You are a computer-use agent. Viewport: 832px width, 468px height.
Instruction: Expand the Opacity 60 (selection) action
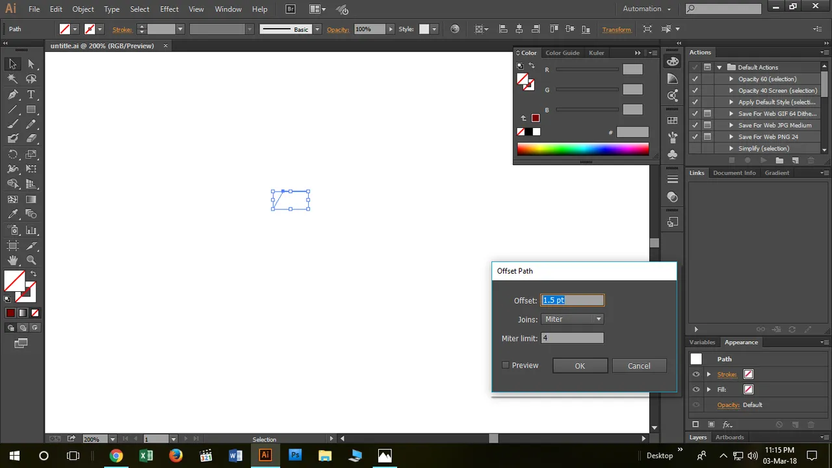731,79
